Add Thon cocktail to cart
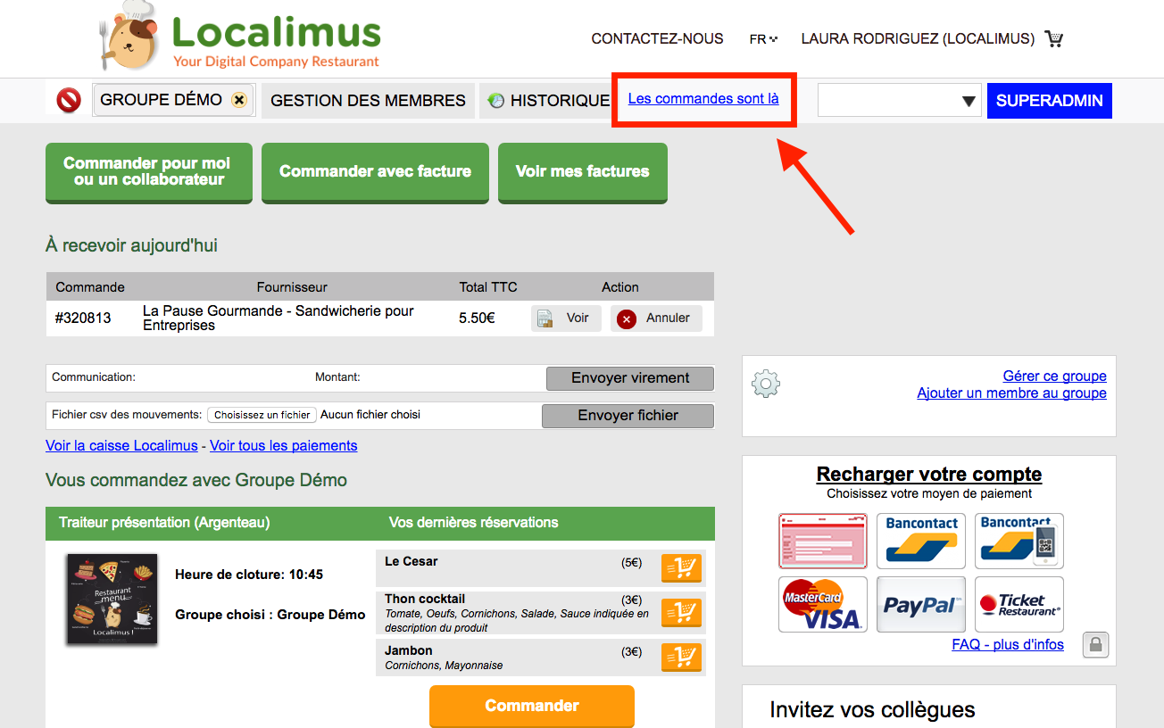 [x=681, y=613]
